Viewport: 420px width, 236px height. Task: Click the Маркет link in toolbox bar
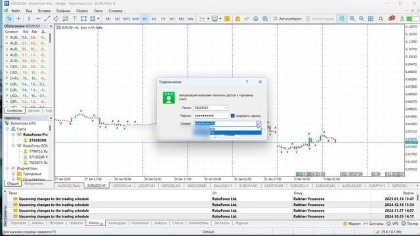pyautogui.click(x=352, y=224)
